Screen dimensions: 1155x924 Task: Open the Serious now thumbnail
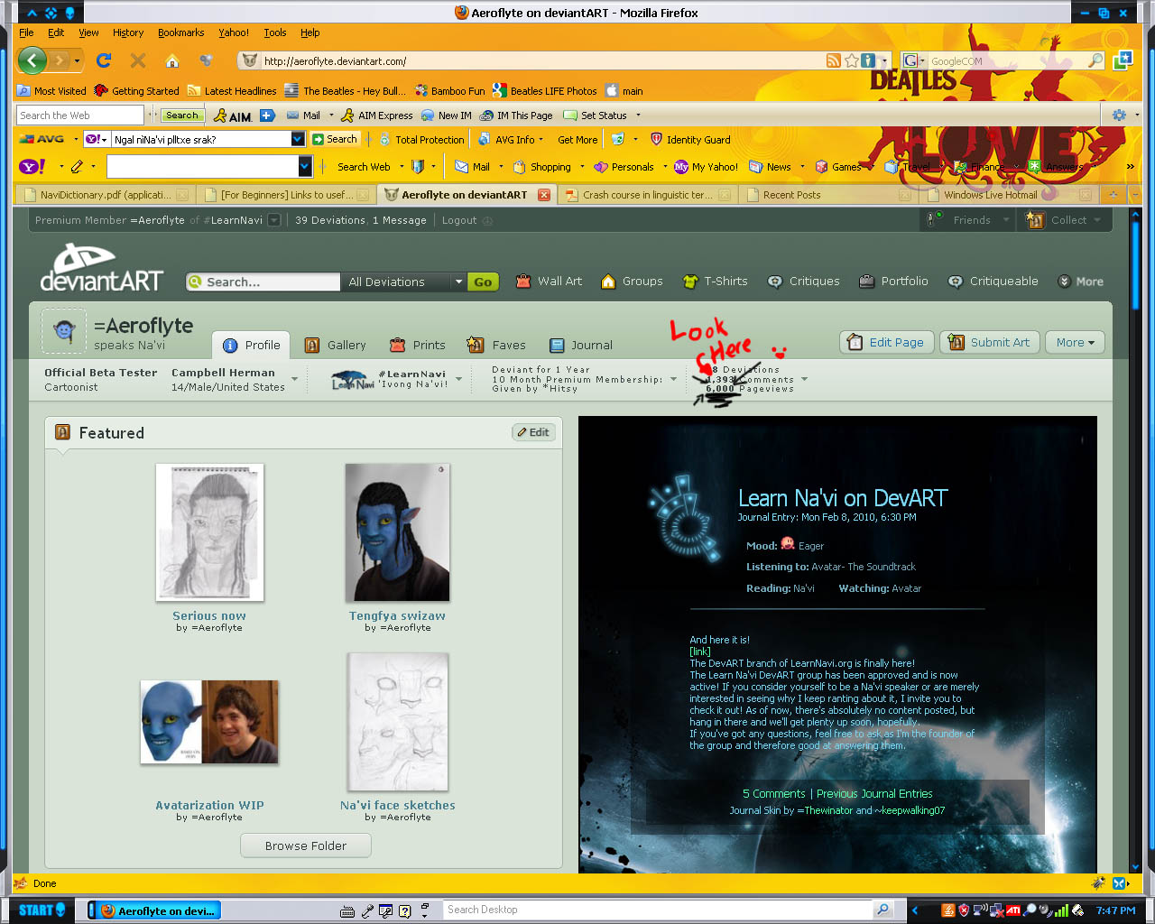pyautogui.click(x=209, y=532)
